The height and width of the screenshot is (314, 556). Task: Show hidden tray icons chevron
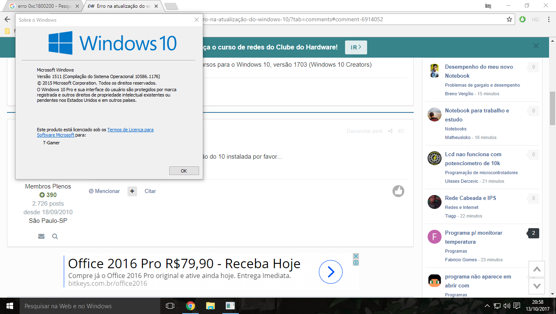click(x=487, y=306)
